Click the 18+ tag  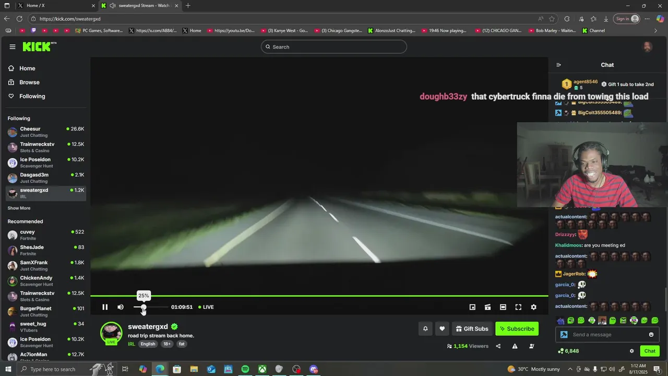[167, 344]
